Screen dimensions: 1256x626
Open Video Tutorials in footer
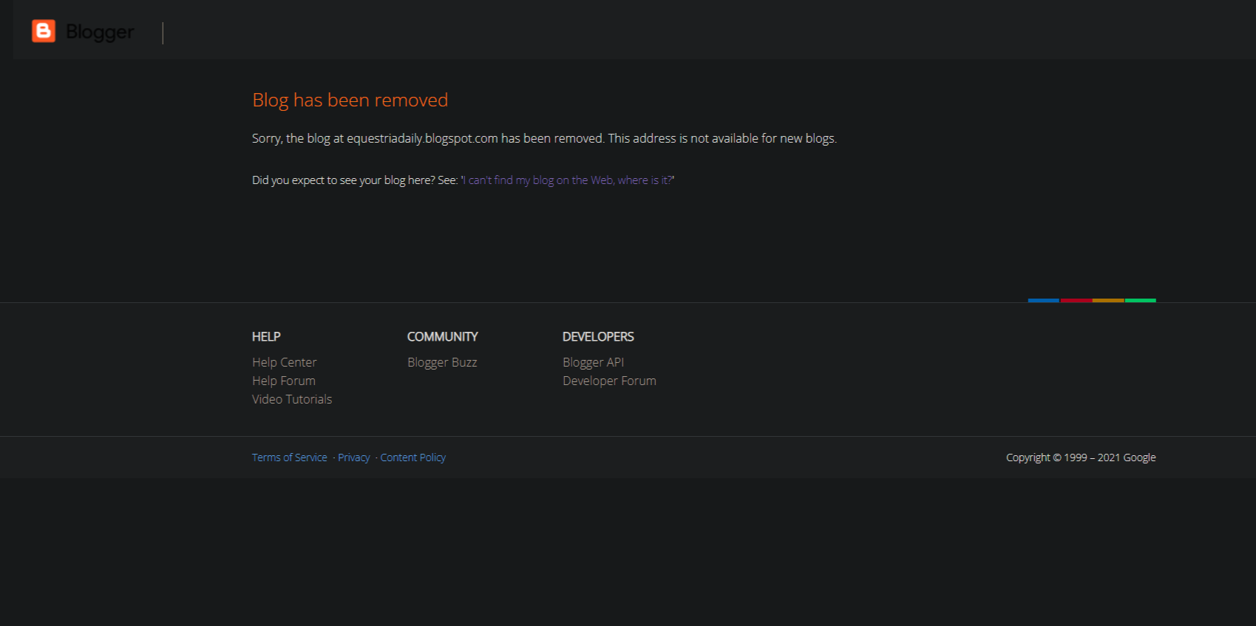click(x=291, y=399)
